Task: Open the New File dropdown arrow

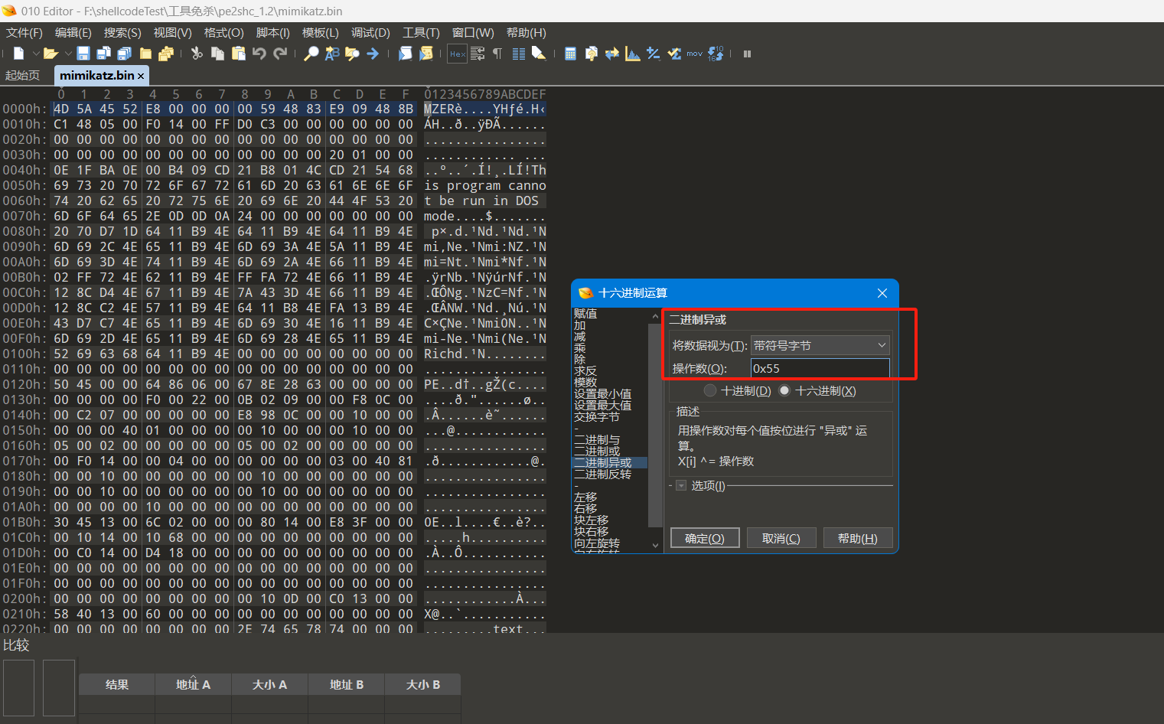Action: 35,54
